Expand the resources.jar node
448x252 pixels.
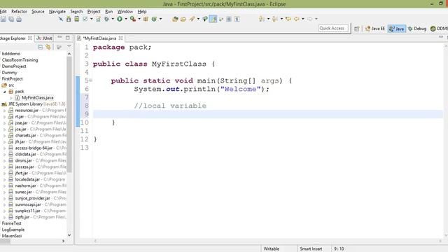(x=5, y=111)
